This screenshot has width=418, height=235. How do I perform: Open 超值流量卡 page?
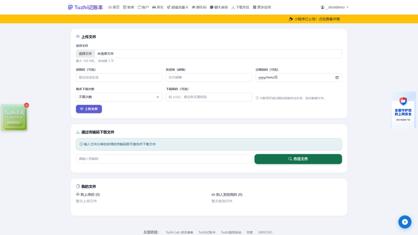(x=178, y=7)
